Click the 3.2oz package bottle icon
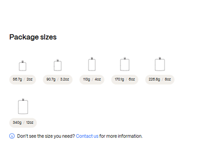This screenshot has width=213, height=160. pos(57,65)
